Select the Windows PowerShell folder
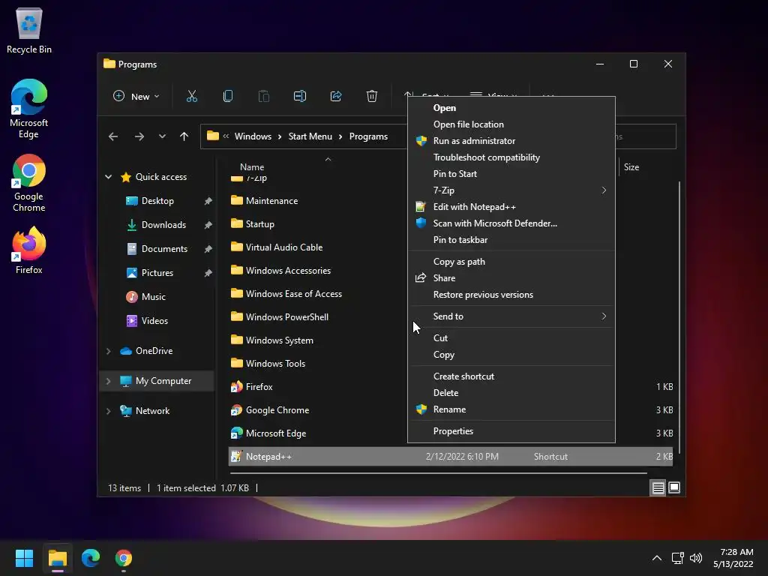The width and height of the screenshot is (768, 576). [286, 317]
